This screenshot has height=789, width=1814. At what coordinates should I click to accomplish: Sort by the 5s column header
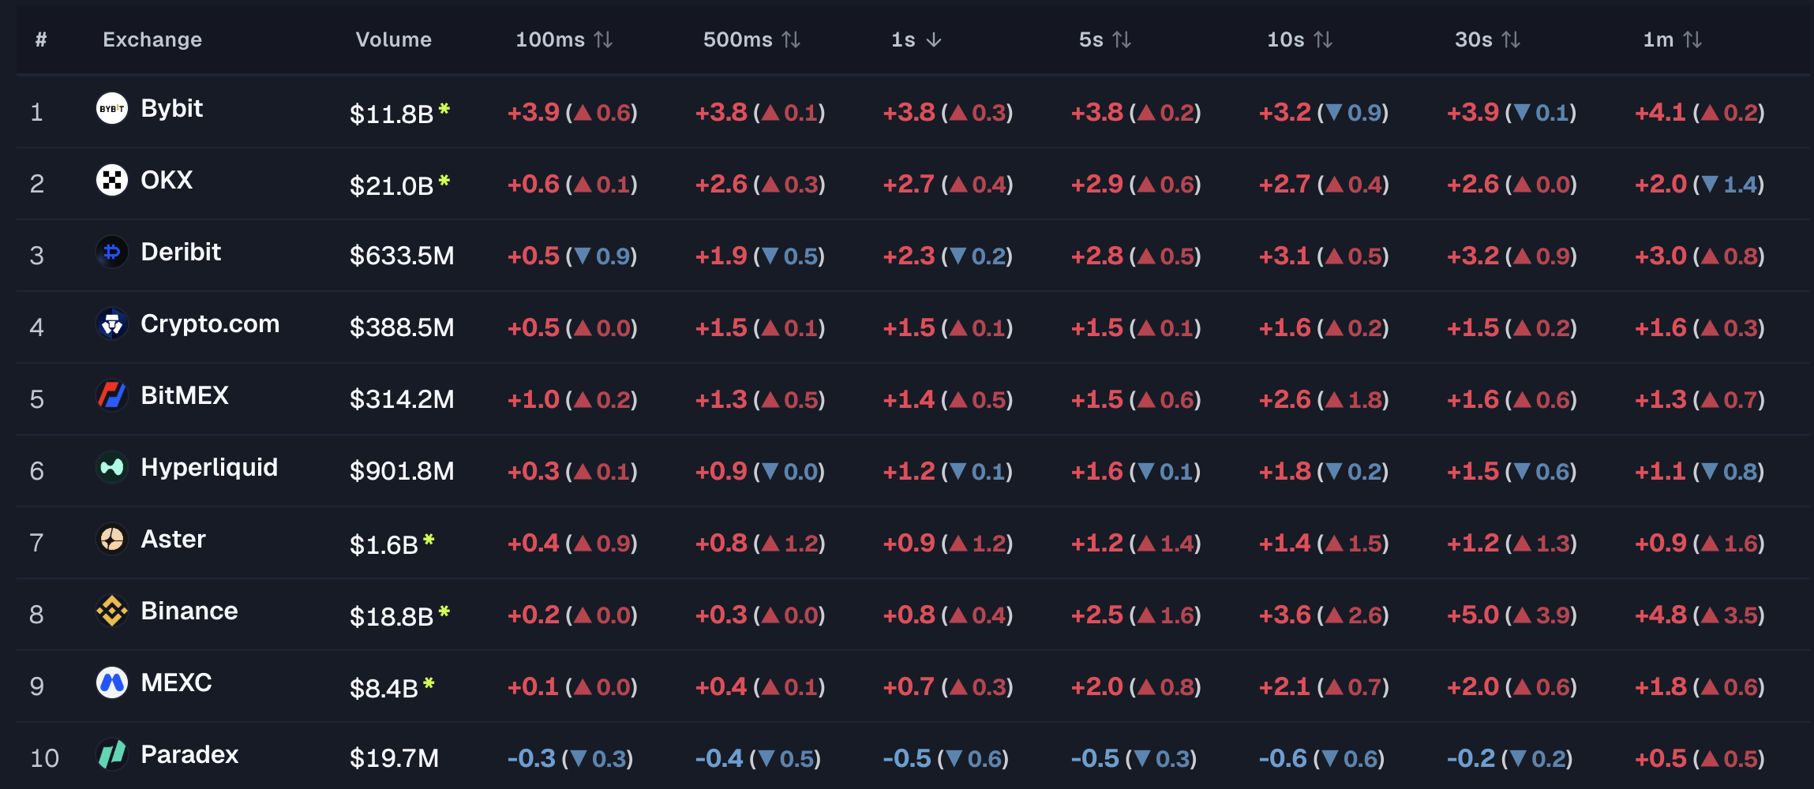pos(1105,39)
